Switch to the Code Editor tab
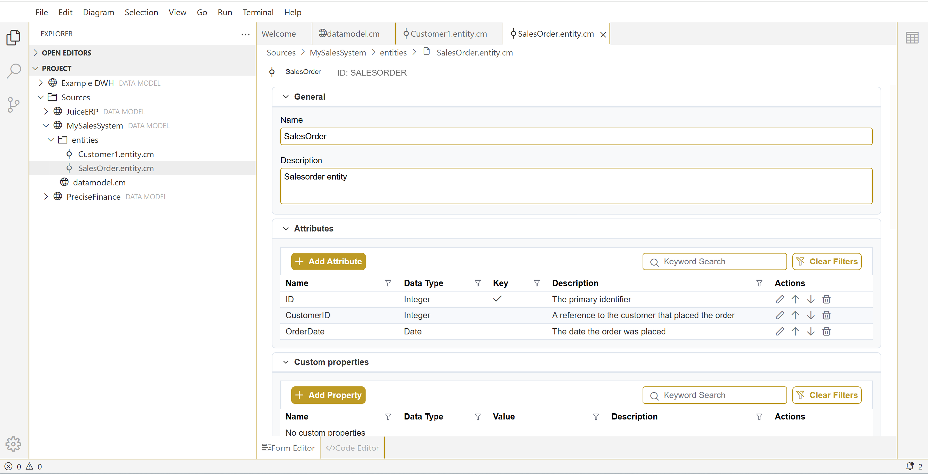 tap(352, 448)
